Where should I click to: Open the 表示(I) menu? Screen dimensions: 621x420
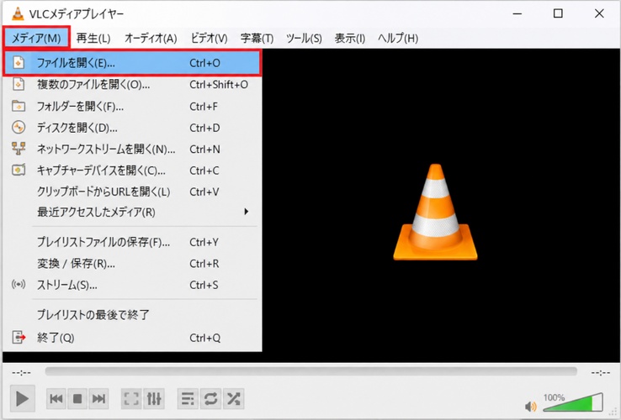pos(350,39)
